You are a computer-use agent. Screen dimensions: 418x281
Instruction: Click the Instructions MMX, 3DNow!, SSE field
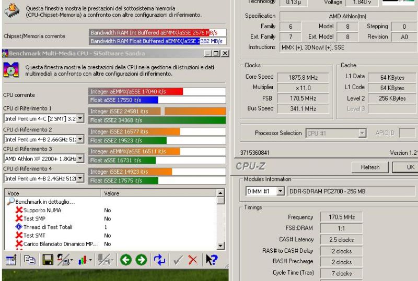(349, 47)
